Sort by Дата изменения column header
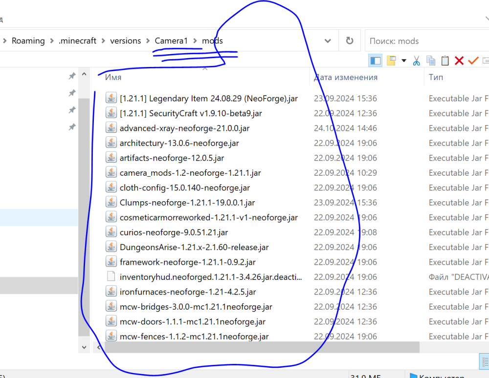 [x=346, y=77]
